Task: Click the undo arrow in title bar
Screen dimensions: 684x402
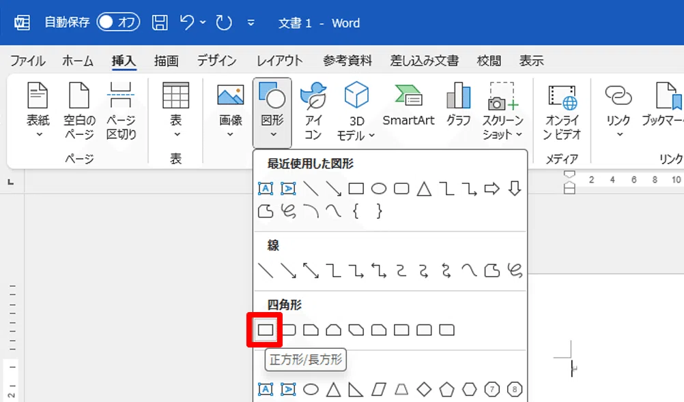Action: (x=187, y=22)
